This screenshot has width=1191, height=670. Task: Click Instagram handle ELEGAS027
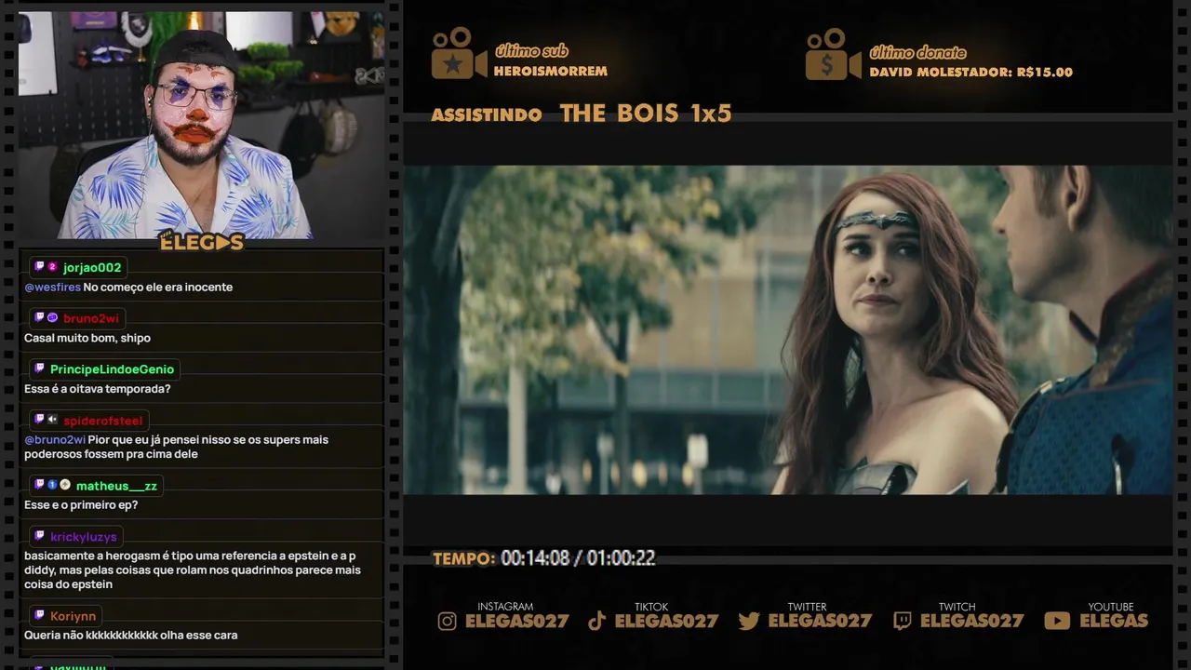(517, 622)
